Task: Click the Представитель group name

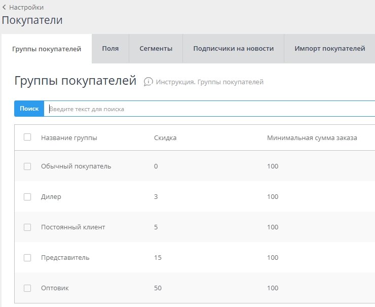Action: click(x=65, y=258)
